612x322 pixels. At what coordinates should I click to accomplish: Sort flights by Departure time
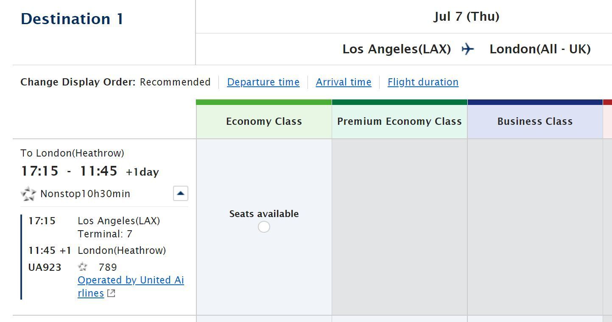pos(263,82)
